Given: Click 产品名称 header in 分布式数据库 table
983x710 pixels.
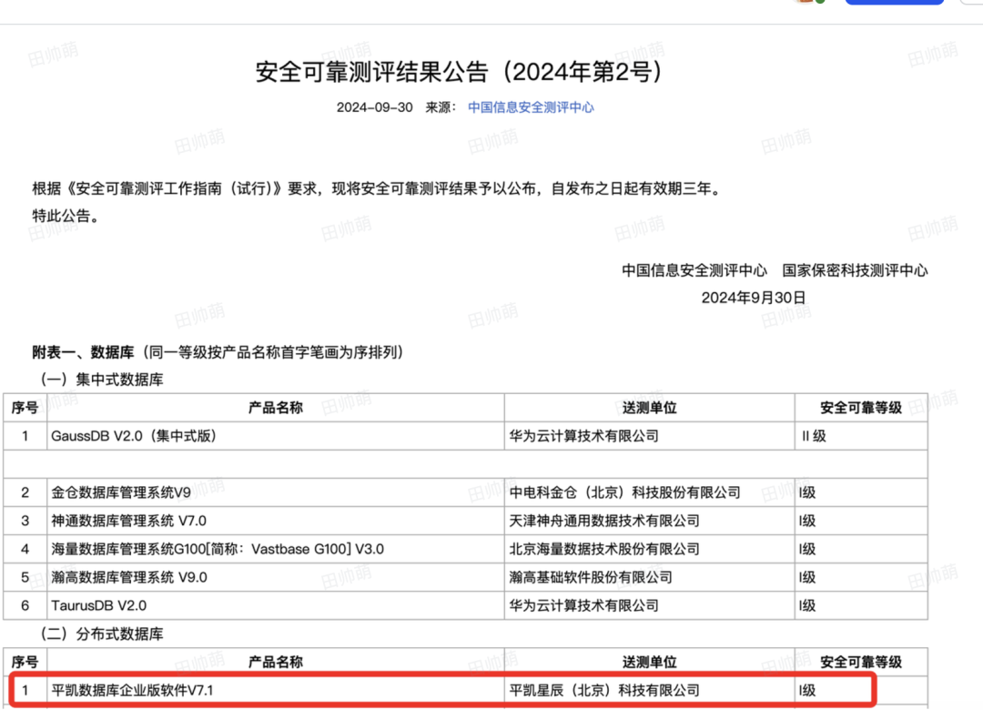Looking at the screenshot, I should [x=276, y=662].
